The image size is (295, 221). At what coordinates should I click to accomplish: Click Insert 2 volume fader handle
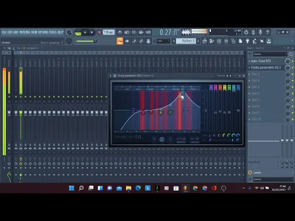click(21, 113)
